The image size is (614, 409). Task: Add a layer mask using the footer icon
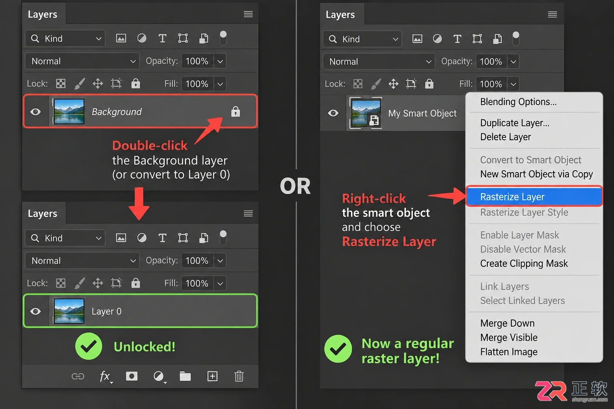coord(132,376)
